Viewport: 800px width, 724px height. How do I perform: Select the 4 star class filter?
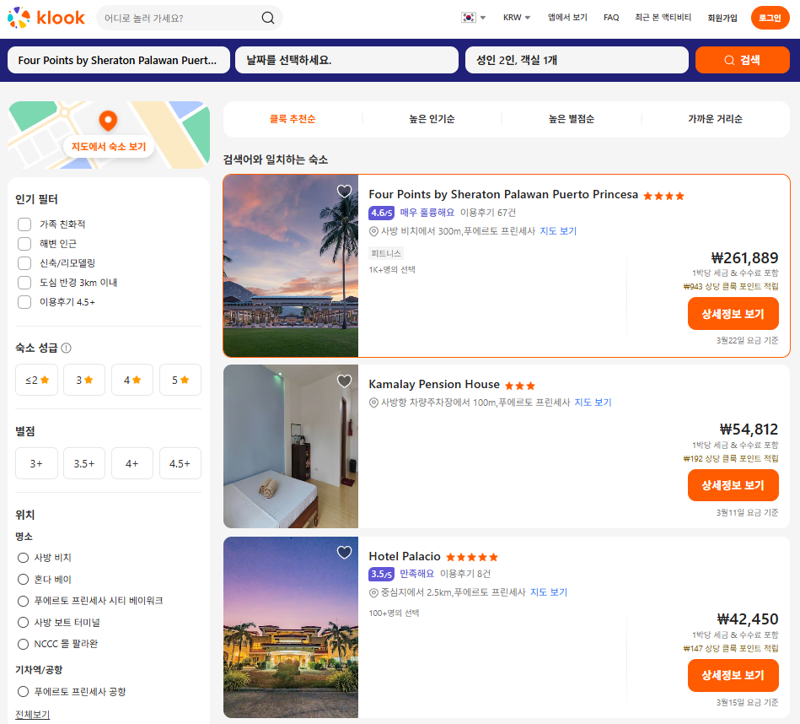[x=132, y=380]
